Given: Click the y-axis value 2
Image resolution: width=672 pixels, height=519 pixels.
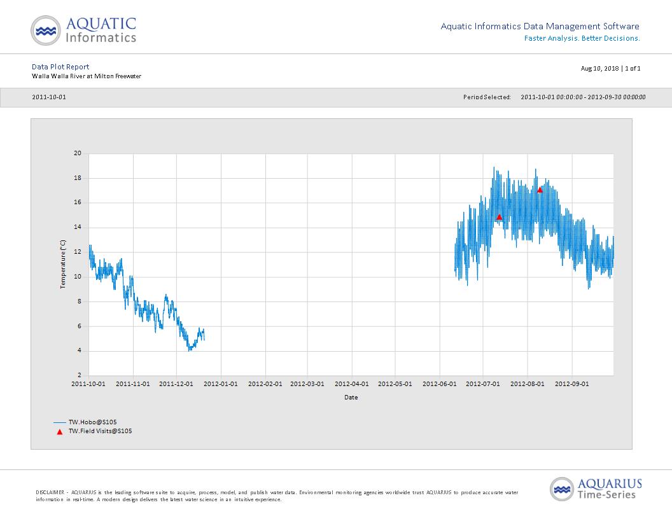Looking at the screenshot, I should [x=80, y=375].
